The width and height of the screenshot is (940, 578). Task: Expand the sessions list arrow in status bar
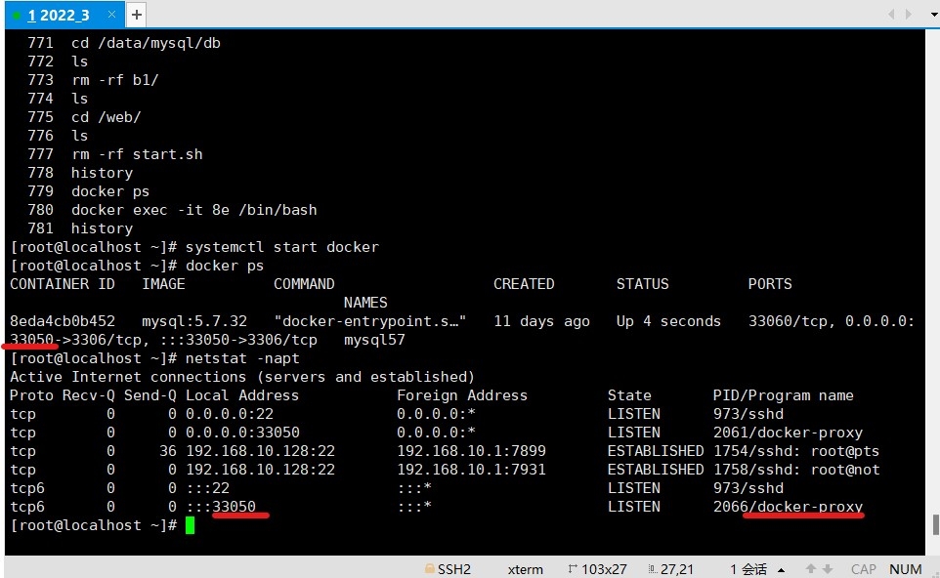tap(781, 569)
